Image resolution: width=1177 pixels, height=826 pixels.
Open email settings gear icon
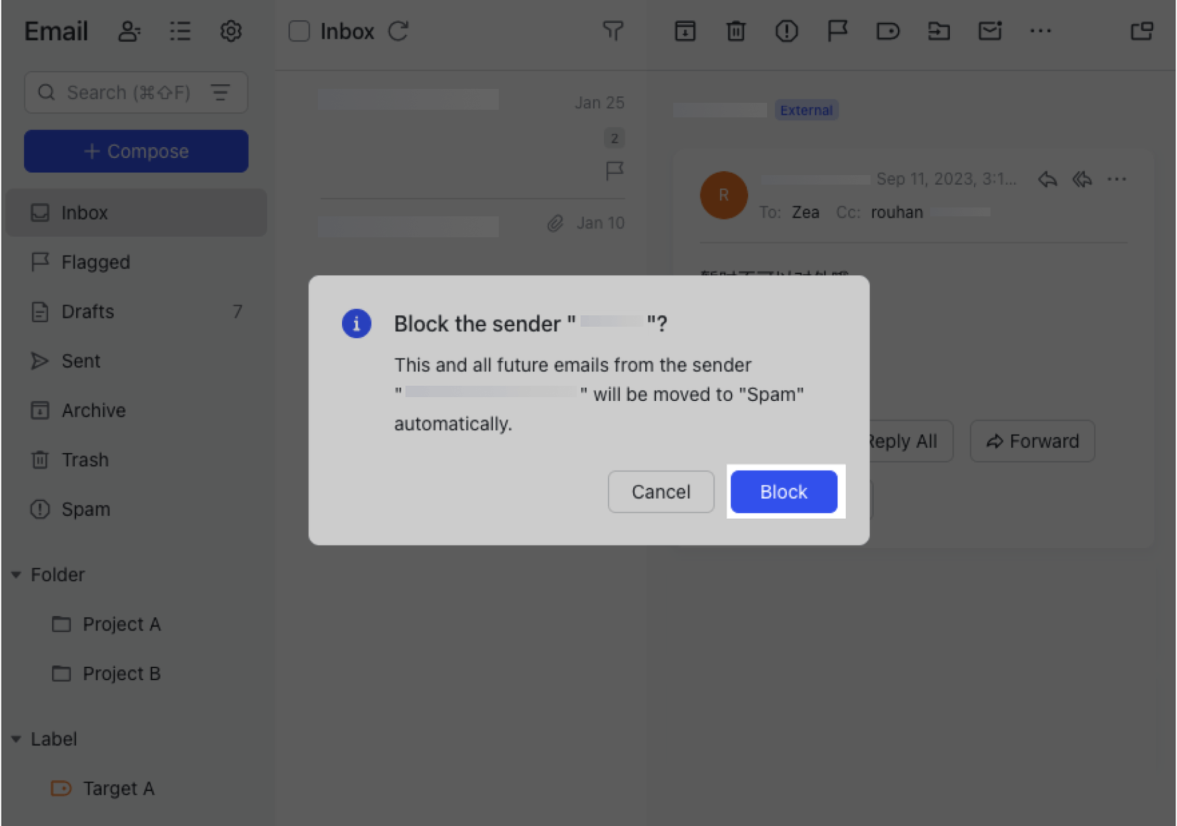231,31
